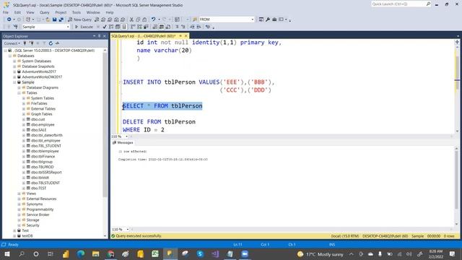Click the Undo icon

[x=153, y=19]
